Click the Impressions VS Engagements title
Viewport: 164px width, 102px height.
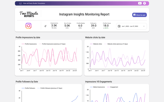pyautogui.click(x=98, y=82)
